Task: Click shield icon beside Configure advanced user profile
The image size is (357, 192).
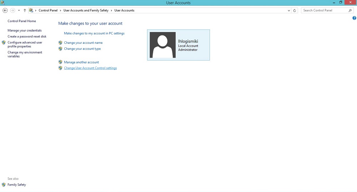Action: (x=4, y=42)
